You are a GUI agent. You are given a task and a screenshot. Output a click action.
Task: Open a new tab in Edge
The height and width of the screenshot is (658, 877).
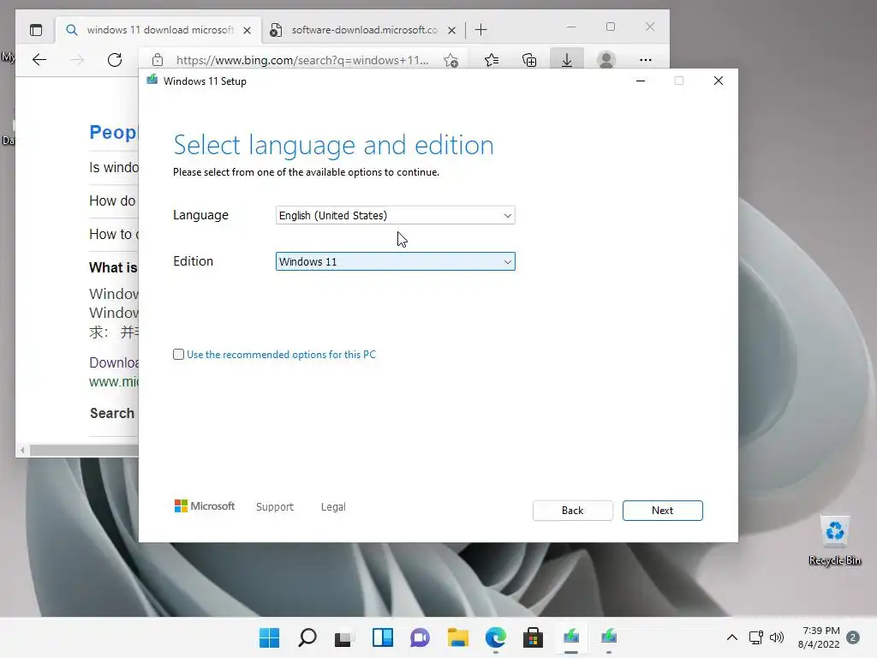(480, 30)
